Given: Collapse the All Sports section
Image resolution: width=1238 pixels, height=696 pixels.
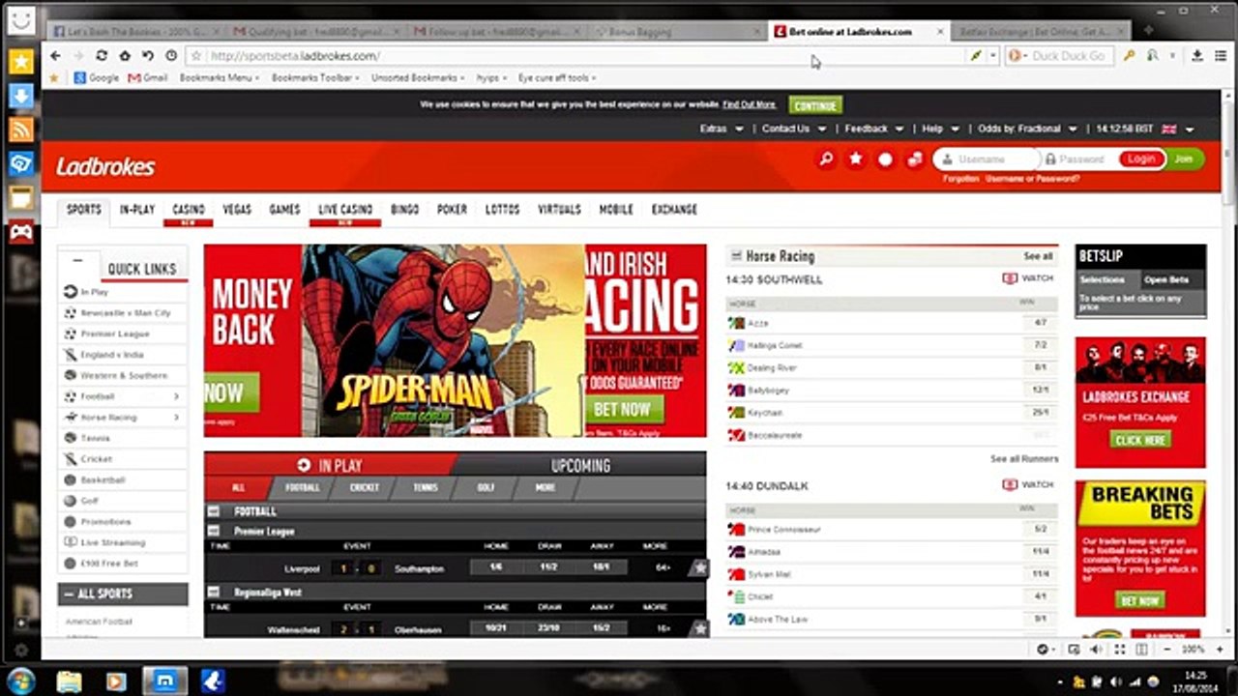Looking at the screenshot, I should point(70,594).
